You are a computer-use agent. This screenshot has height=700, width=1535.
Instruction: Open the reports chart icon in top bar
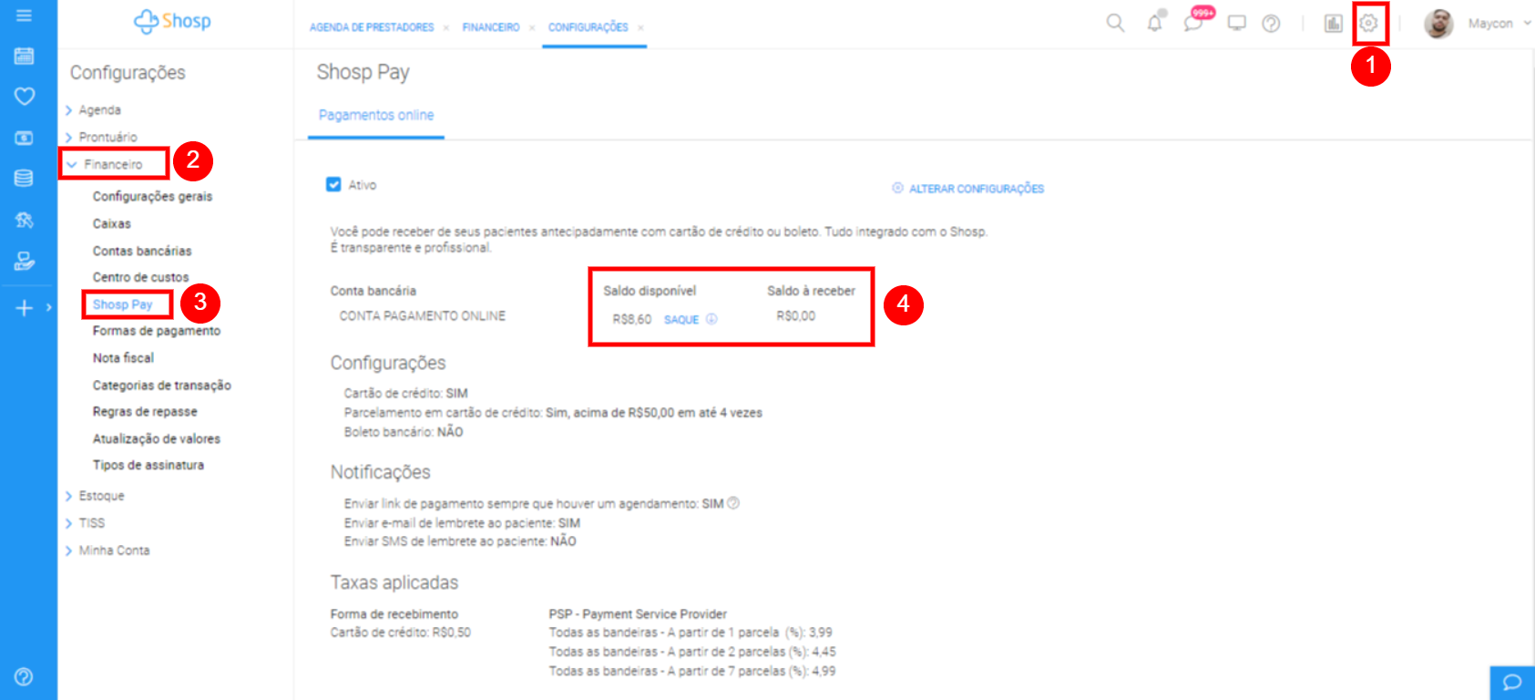(x=1334, y=24)
